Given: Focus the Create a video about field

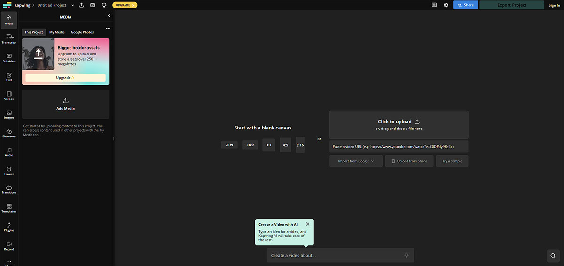Looking at the screenshot, I should click(x=340, y=255).
